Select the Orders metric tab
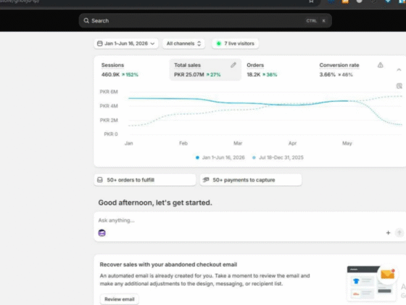Viewport: 406px width, 305px height. tap(278, 70)
